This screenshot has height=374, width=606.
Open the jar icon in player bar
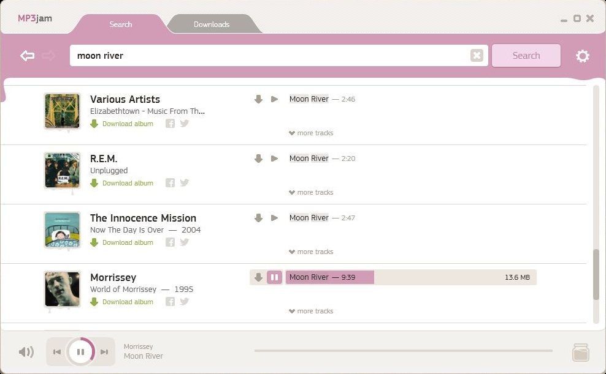[x=580, y=353]
